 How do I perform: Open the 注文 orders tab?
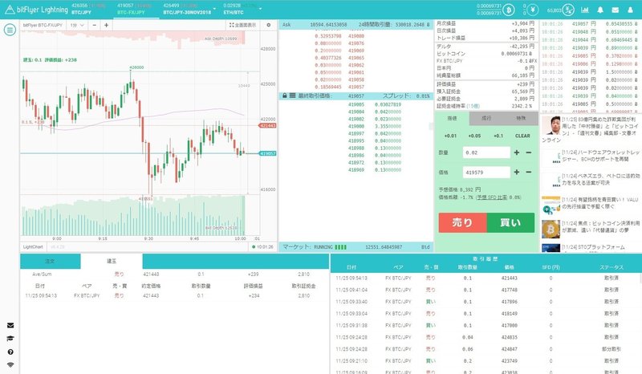[x=50, y=262]
